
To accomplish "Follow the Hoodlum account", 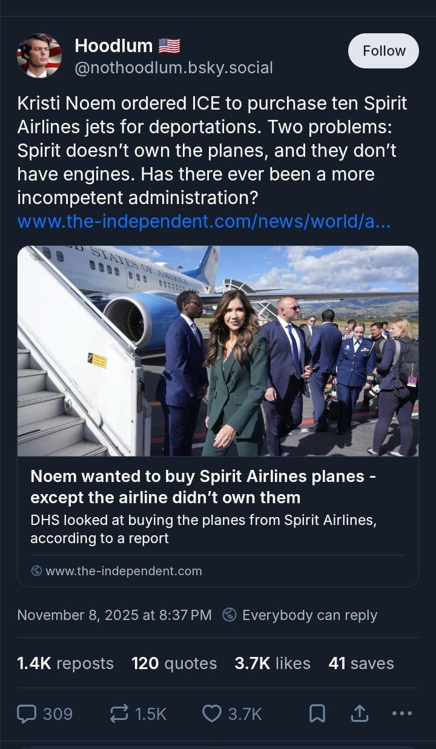I will [383, 51].
